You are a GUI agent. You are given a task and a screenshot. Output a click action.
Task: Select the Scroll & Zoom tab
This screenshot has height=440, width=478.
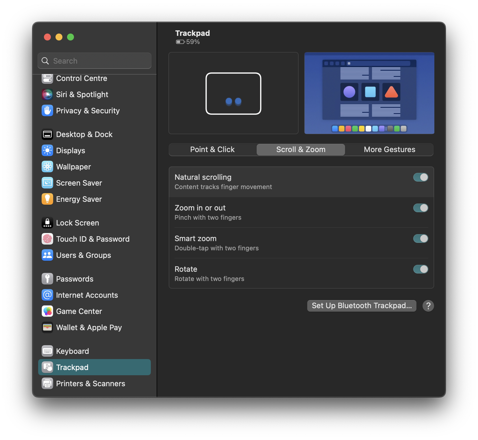[301, 149]
